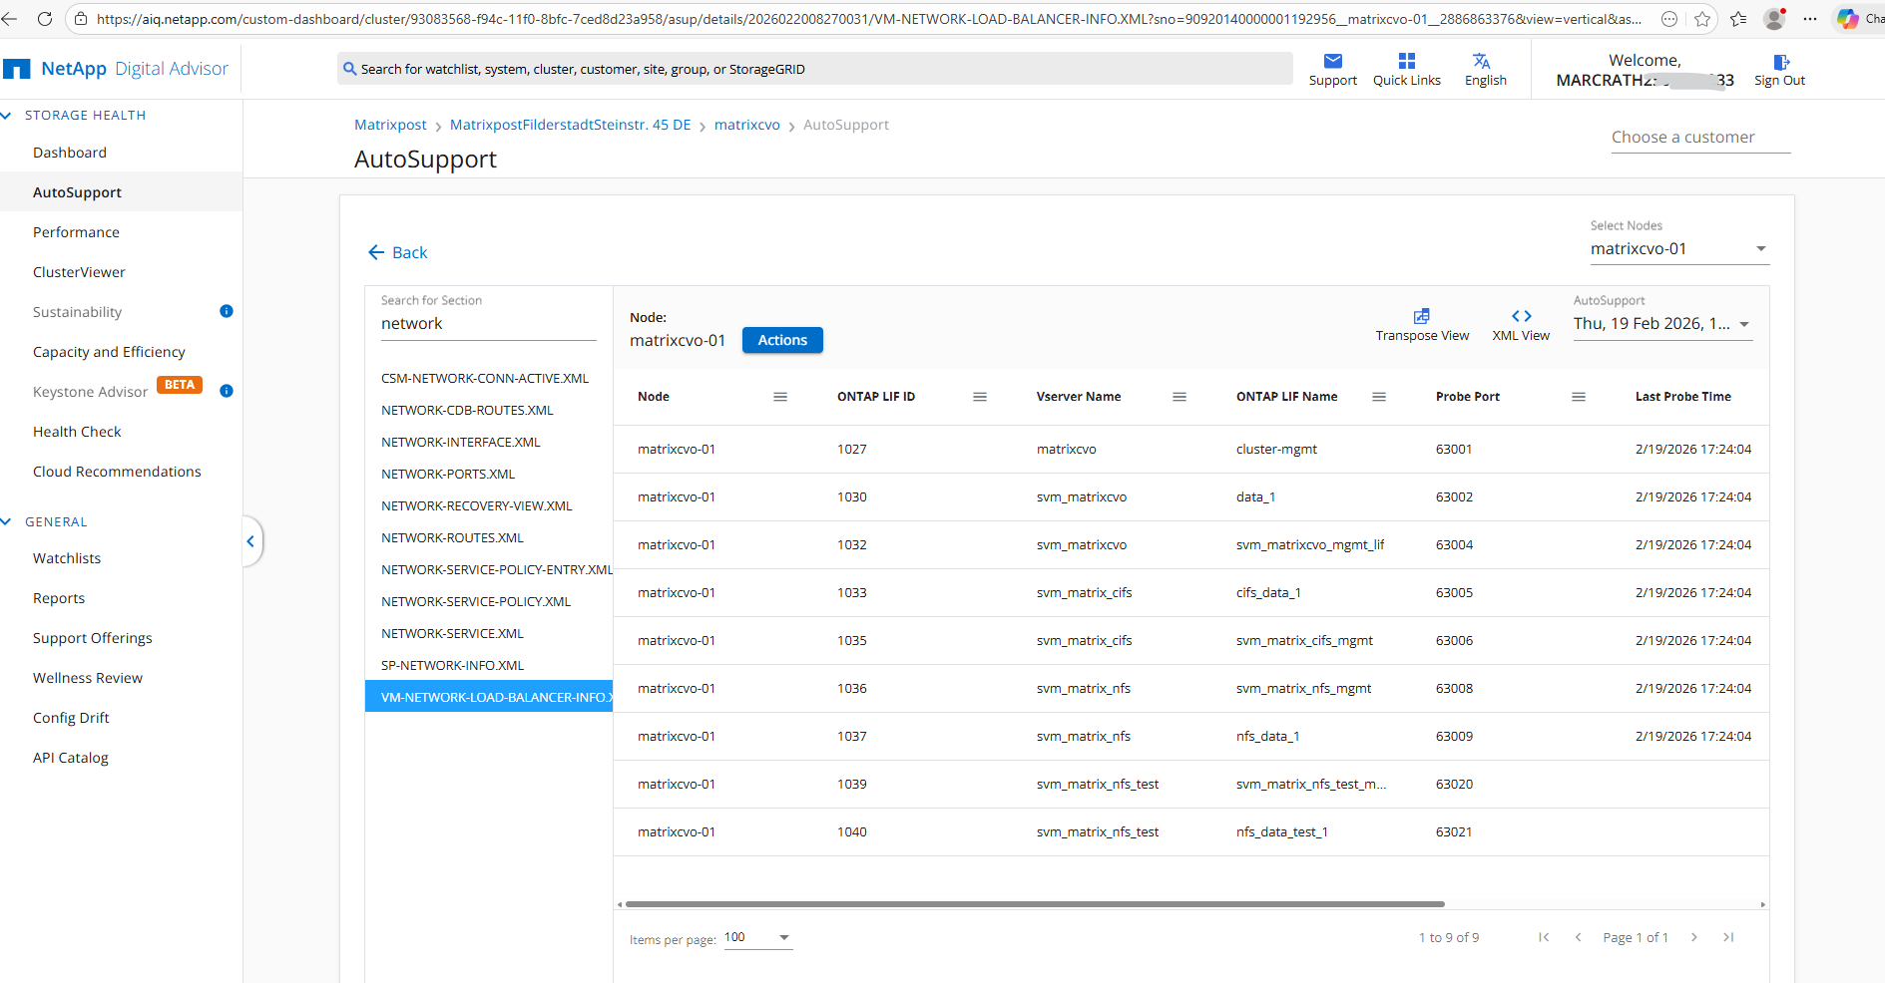Open the Support mail icon

tap(1332, 62)
